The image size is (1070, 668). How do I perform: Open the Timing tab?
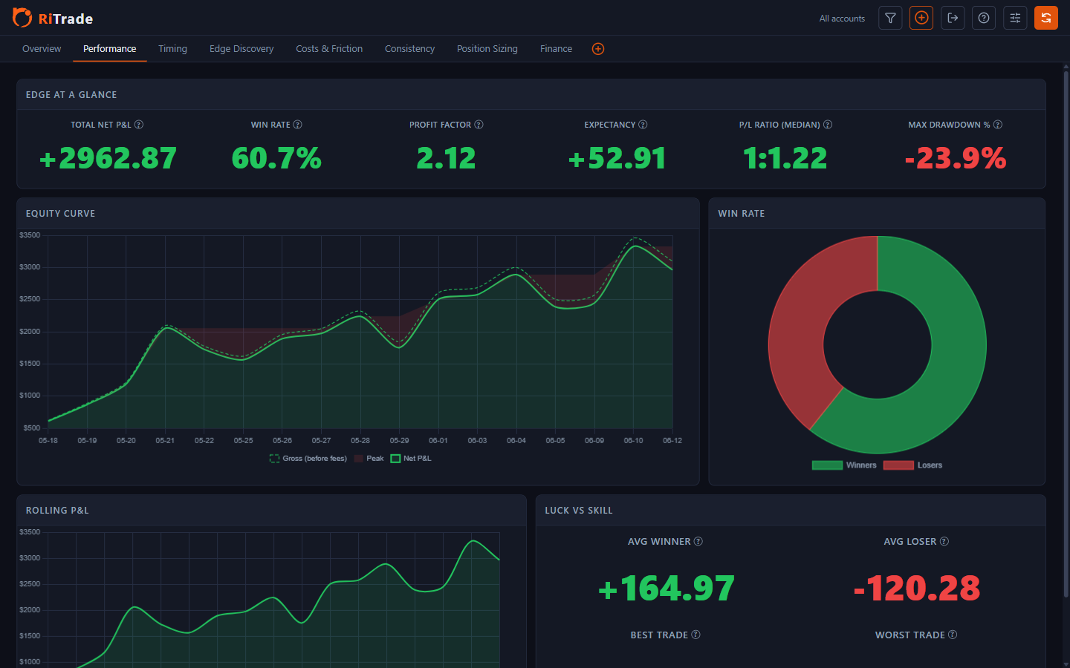tap(172, 49)
